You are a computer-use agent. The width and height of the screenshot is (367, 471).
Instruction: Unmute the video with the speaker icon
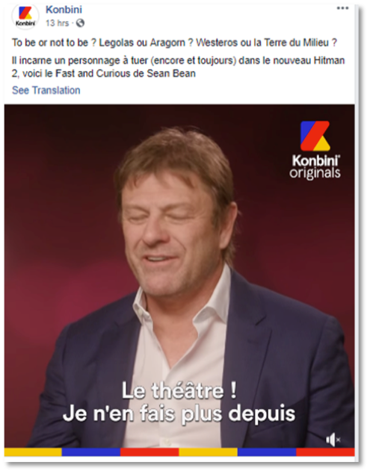coord(333,440)
